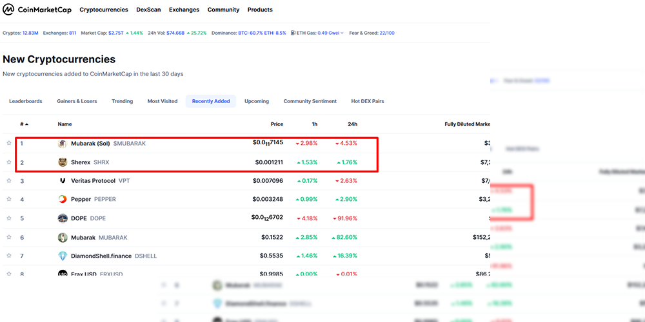Click the Mubarak price $0.1522
The width and height of the screenshot is (645, 322).
272,238
